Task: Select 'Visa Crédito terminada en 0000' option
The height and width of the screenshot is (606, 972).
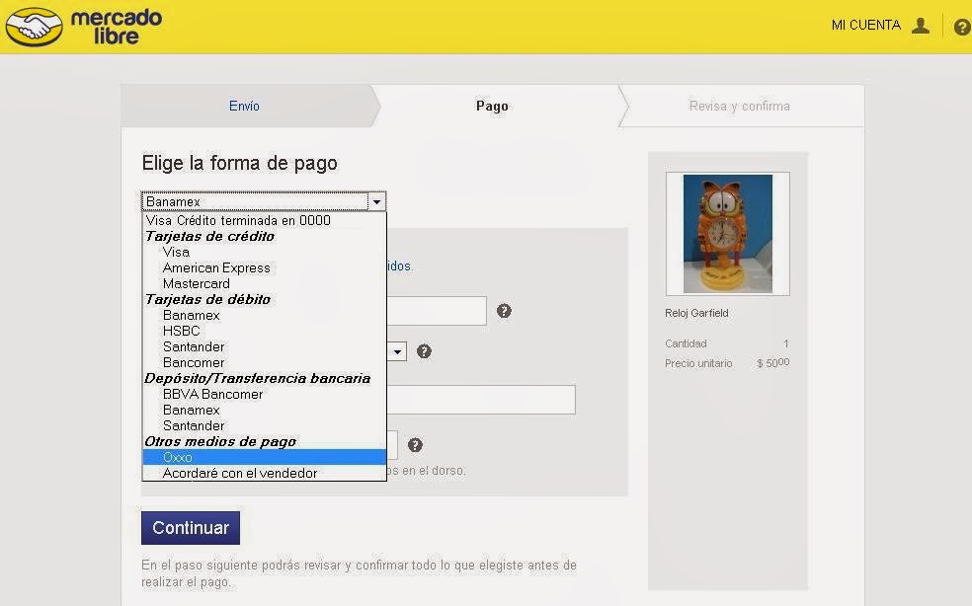Action: [x=238, y=221]
